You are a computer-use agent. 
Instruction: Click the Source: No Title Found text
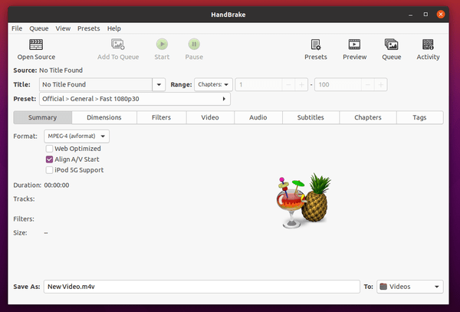point(48,71)
